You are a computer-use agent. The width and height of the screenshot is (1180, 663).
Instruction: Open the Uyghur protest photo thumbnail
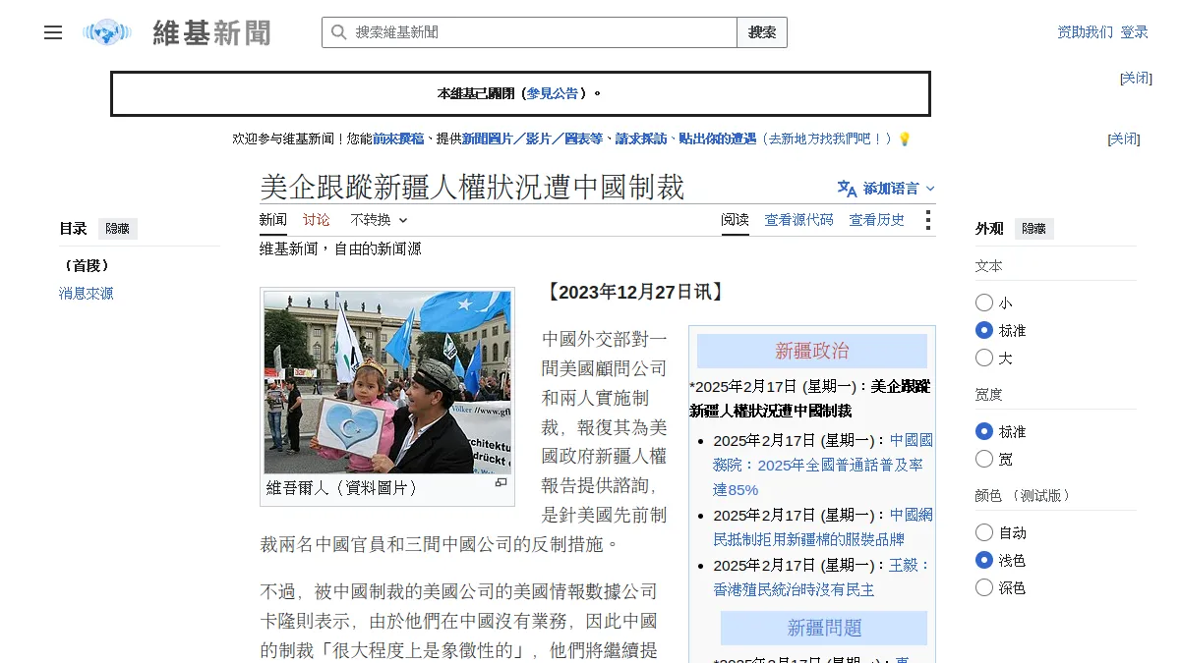(387, 382)
